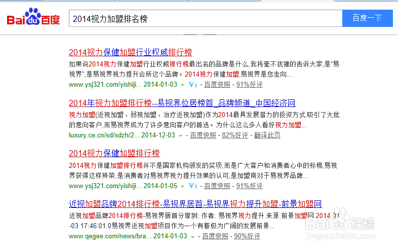The image size is (398, 250).
Task: Open result 2014年视力加盟排行榜 中国经济网
Action: click(182, 103)
